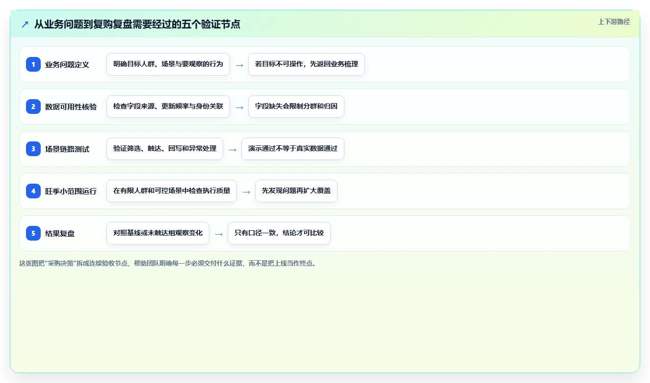Click the arrow in the 结果复盘 row
The height and width of the screenshot is (383, 650).
click(x=219, y=234)
